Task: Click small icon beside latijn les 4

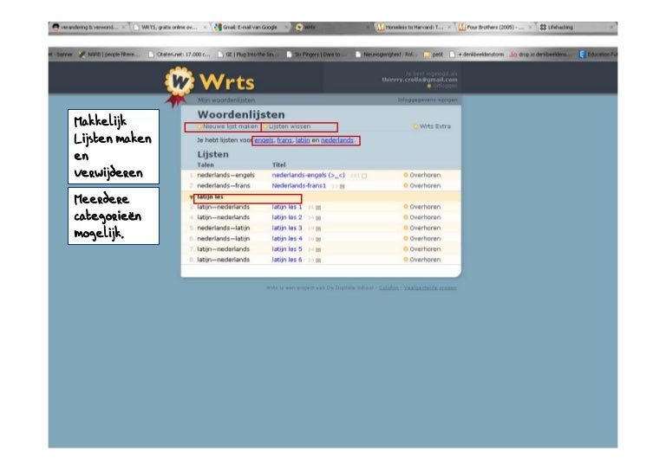Action: pyautogui.click(x=318, y=239)
